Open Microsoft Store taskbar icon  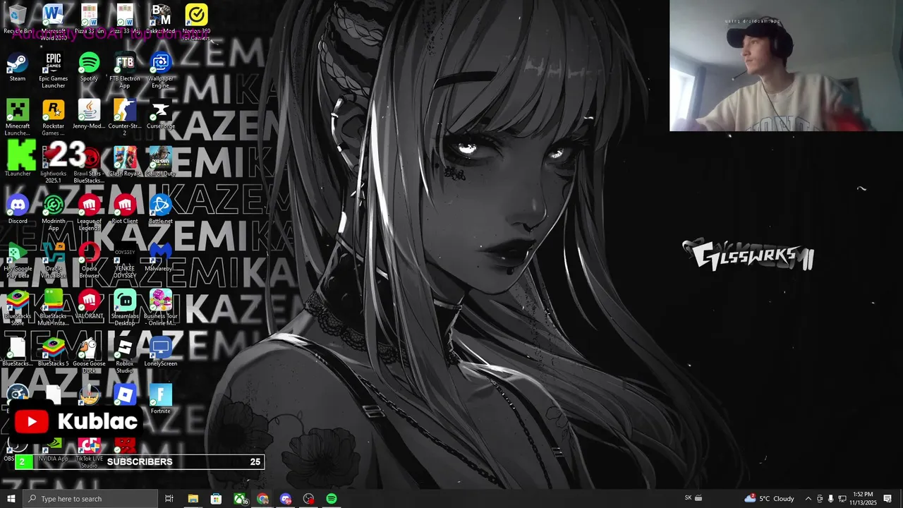[216, 499]
